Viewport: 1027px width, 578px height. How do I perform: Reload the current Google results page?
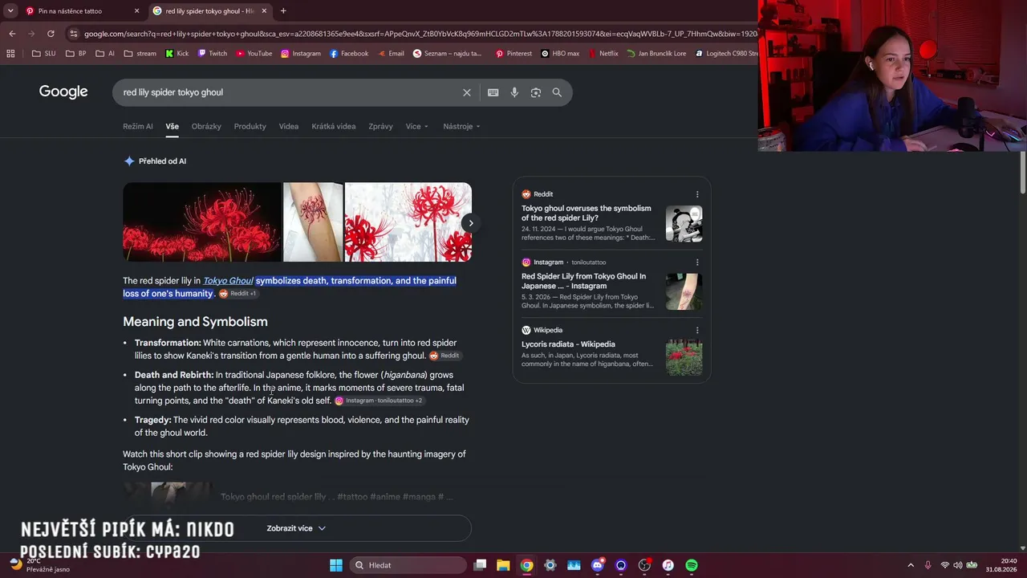click(51, 34)
